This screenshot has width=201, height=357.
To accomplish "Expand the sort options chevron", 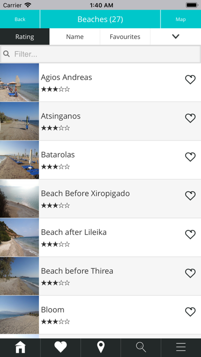I will [x=176, y=36].
